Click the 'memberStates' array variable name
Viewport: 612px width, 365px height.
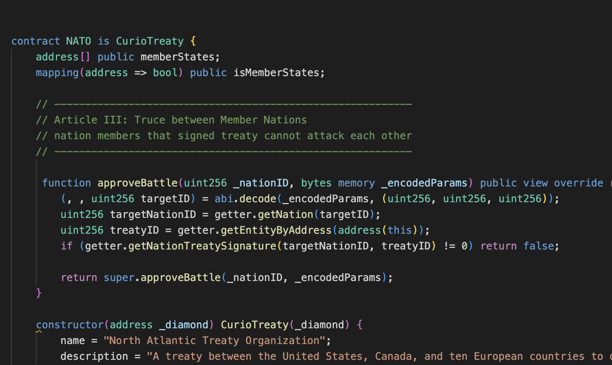(177, 57)
